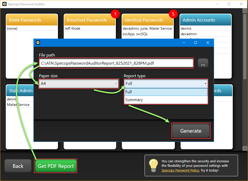Select the devadmin, june, Mailer Service row
The width and height of the screenshot is (248, 181).
[148, 28]
